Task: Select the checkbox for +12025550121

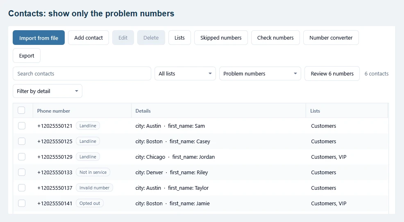Action: (x=22, y=126)
